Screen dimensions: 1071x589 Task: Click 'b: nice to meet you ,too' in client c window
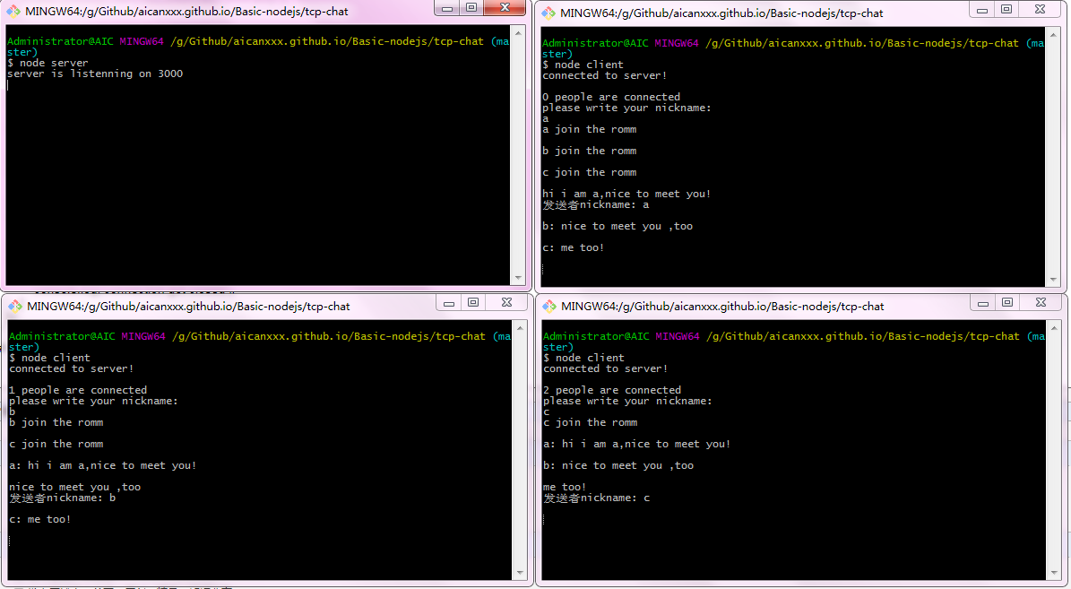(x=618, y=465)
